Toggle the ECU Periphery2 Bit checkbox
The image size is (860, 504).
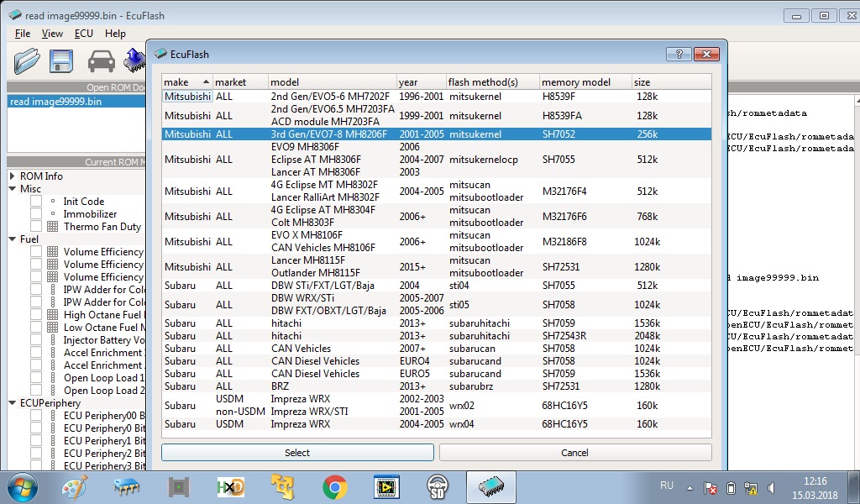coord(36,454)
